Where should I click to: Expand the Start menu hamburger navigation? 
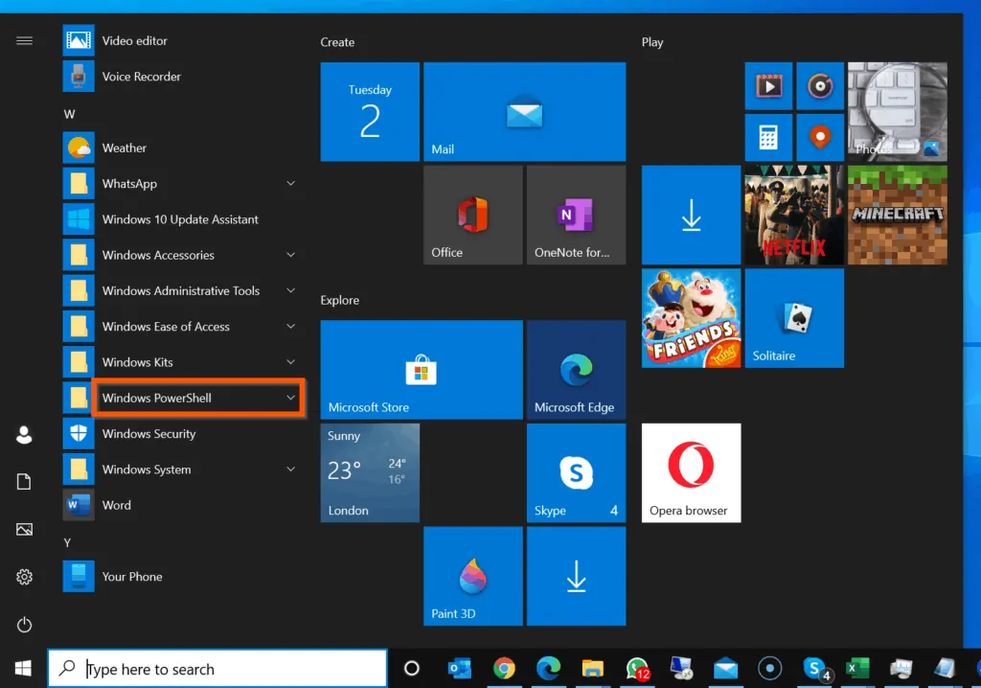click(x=24, y=40)
